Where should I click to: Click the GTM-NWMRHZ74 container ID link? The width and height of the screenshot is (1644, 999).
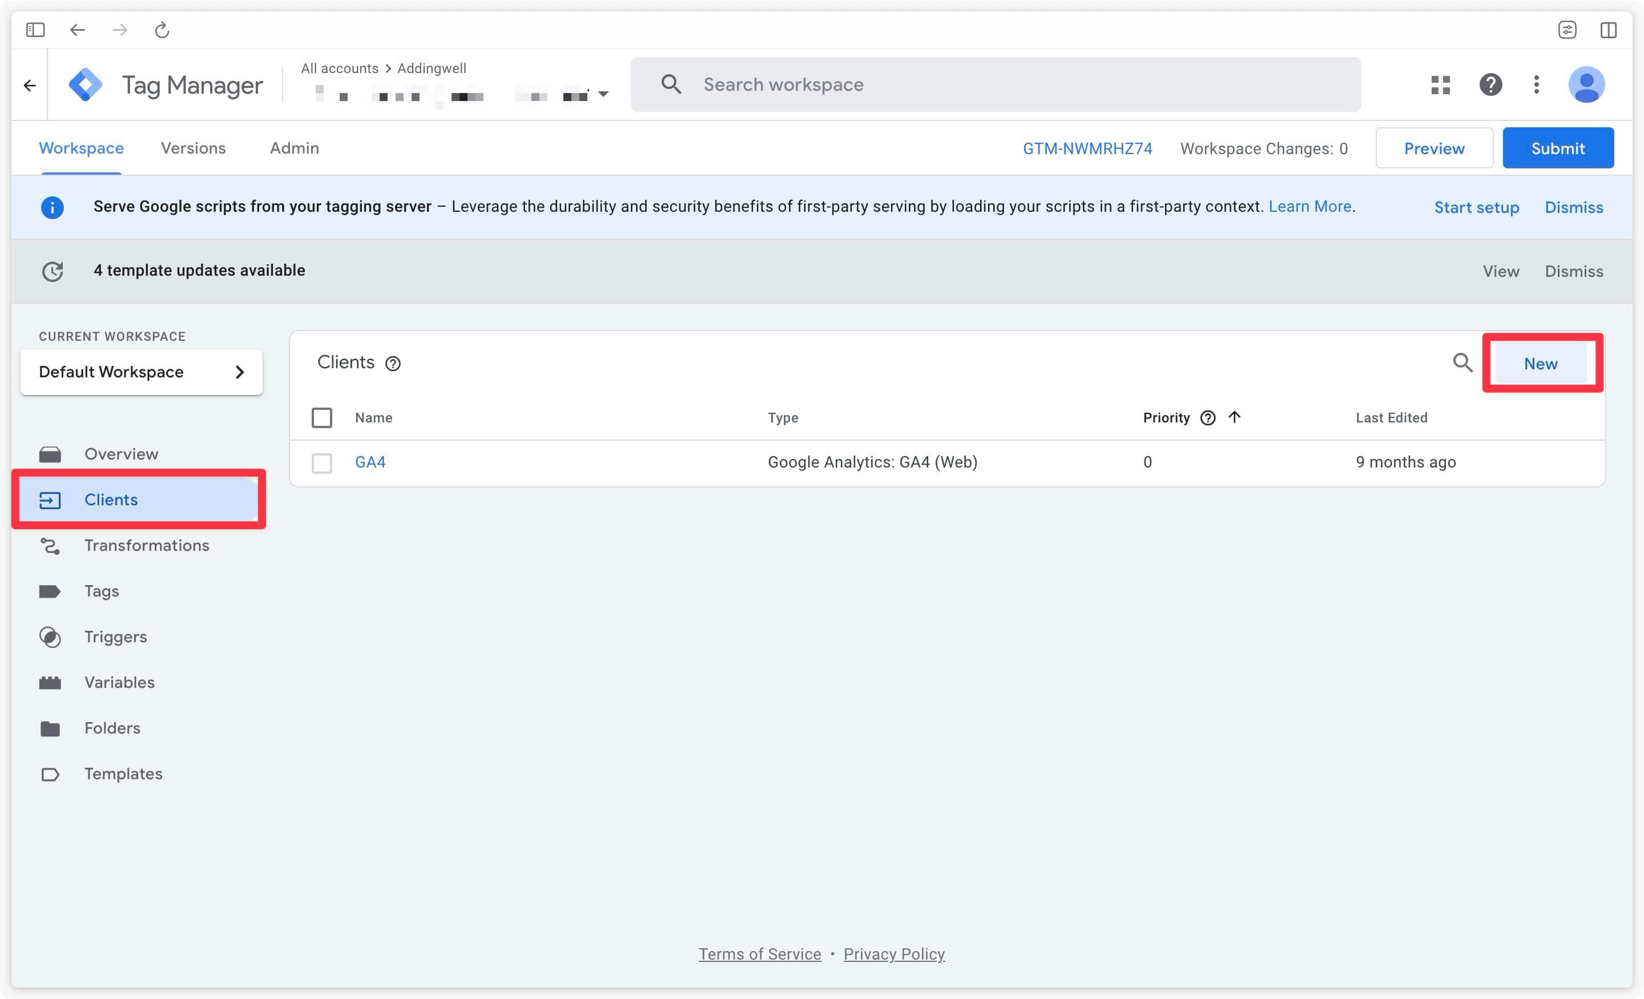(x=1087, y=149)
